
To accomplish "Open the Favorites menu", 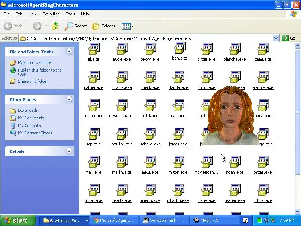I will tap(51, 14).
